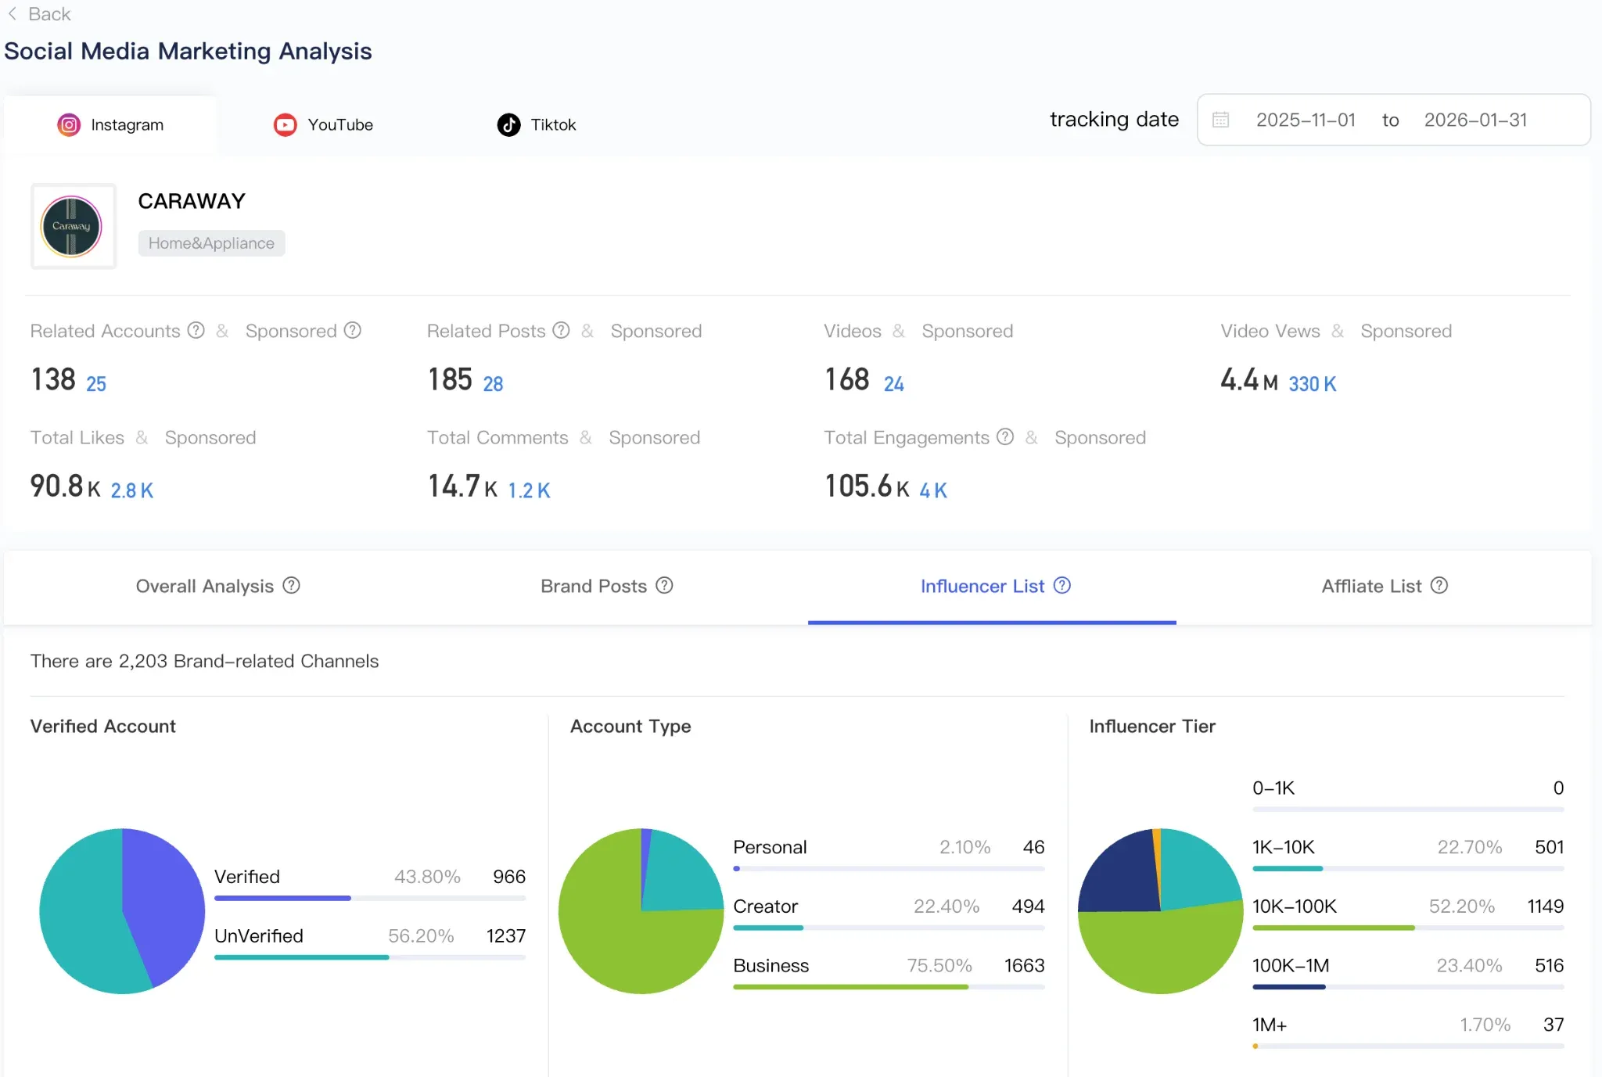Viewport: 1602px width, 1077px height.
Task: Click the Instagram logo icon
Action: (x=69, y=125)
